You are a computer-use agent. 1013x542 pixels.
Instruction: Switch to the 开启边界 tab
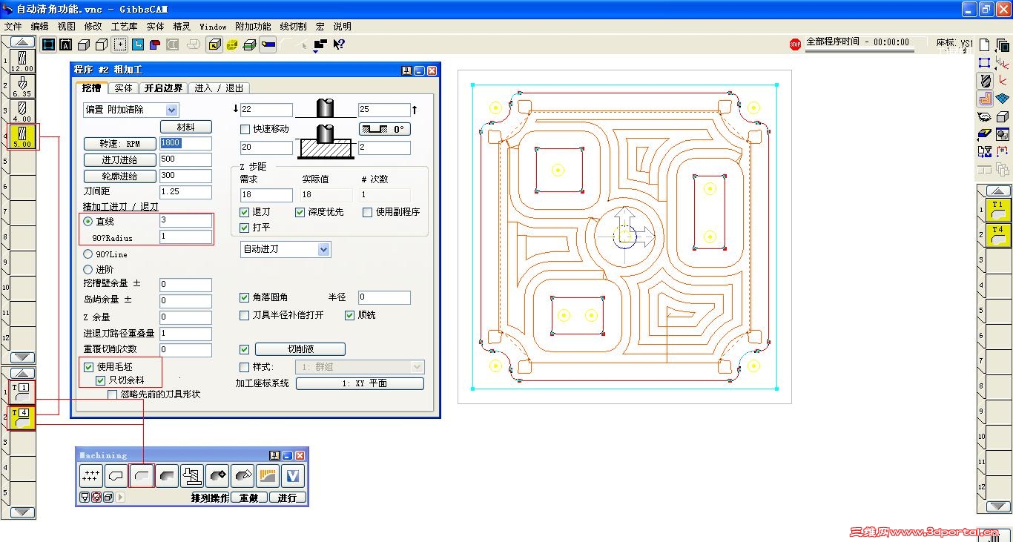pyautogui.click(x=163, y=87)
